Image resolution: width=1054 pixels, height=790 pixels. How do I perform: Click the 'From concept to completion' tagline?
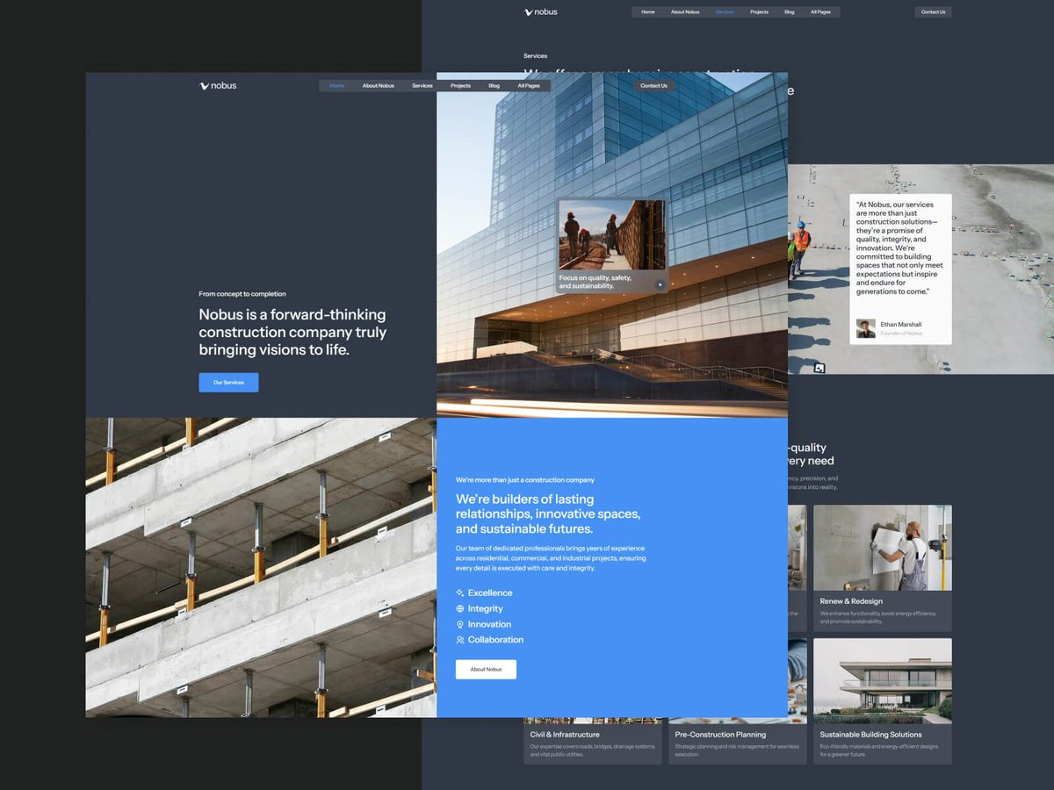pyautogui.click(x=242, y=294)
